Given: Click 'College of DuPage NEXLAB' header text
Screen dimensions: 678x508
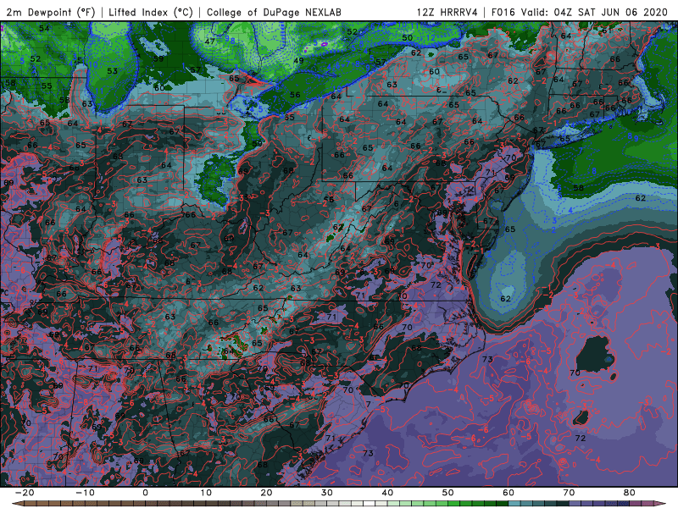Looking at the screenshot, I should point(274,12).
